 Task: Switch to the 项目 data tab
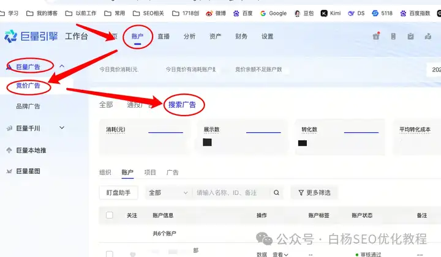point(150,172)
